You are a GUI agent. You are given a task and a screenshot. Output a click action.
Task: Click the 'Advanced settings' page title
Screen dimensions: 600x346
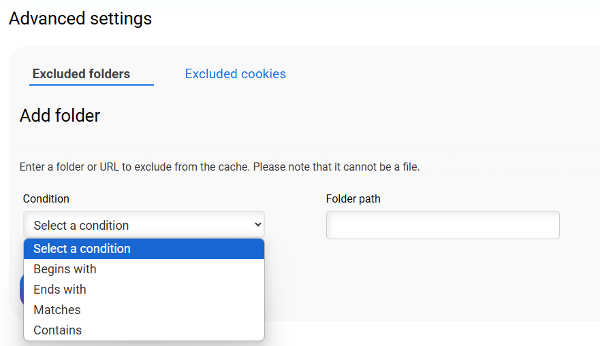pyautogui.click(x=80, y=18)
